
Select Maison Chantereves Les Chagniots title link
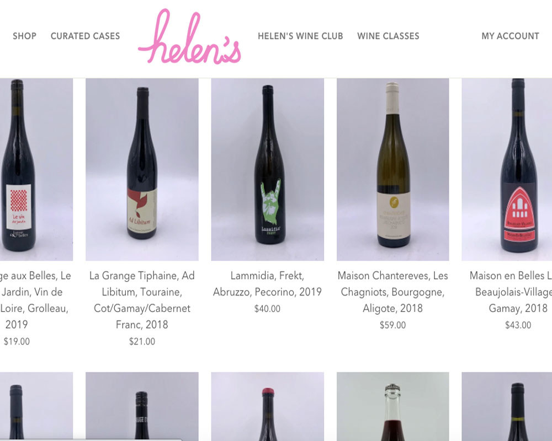click(x=393, y=292)
